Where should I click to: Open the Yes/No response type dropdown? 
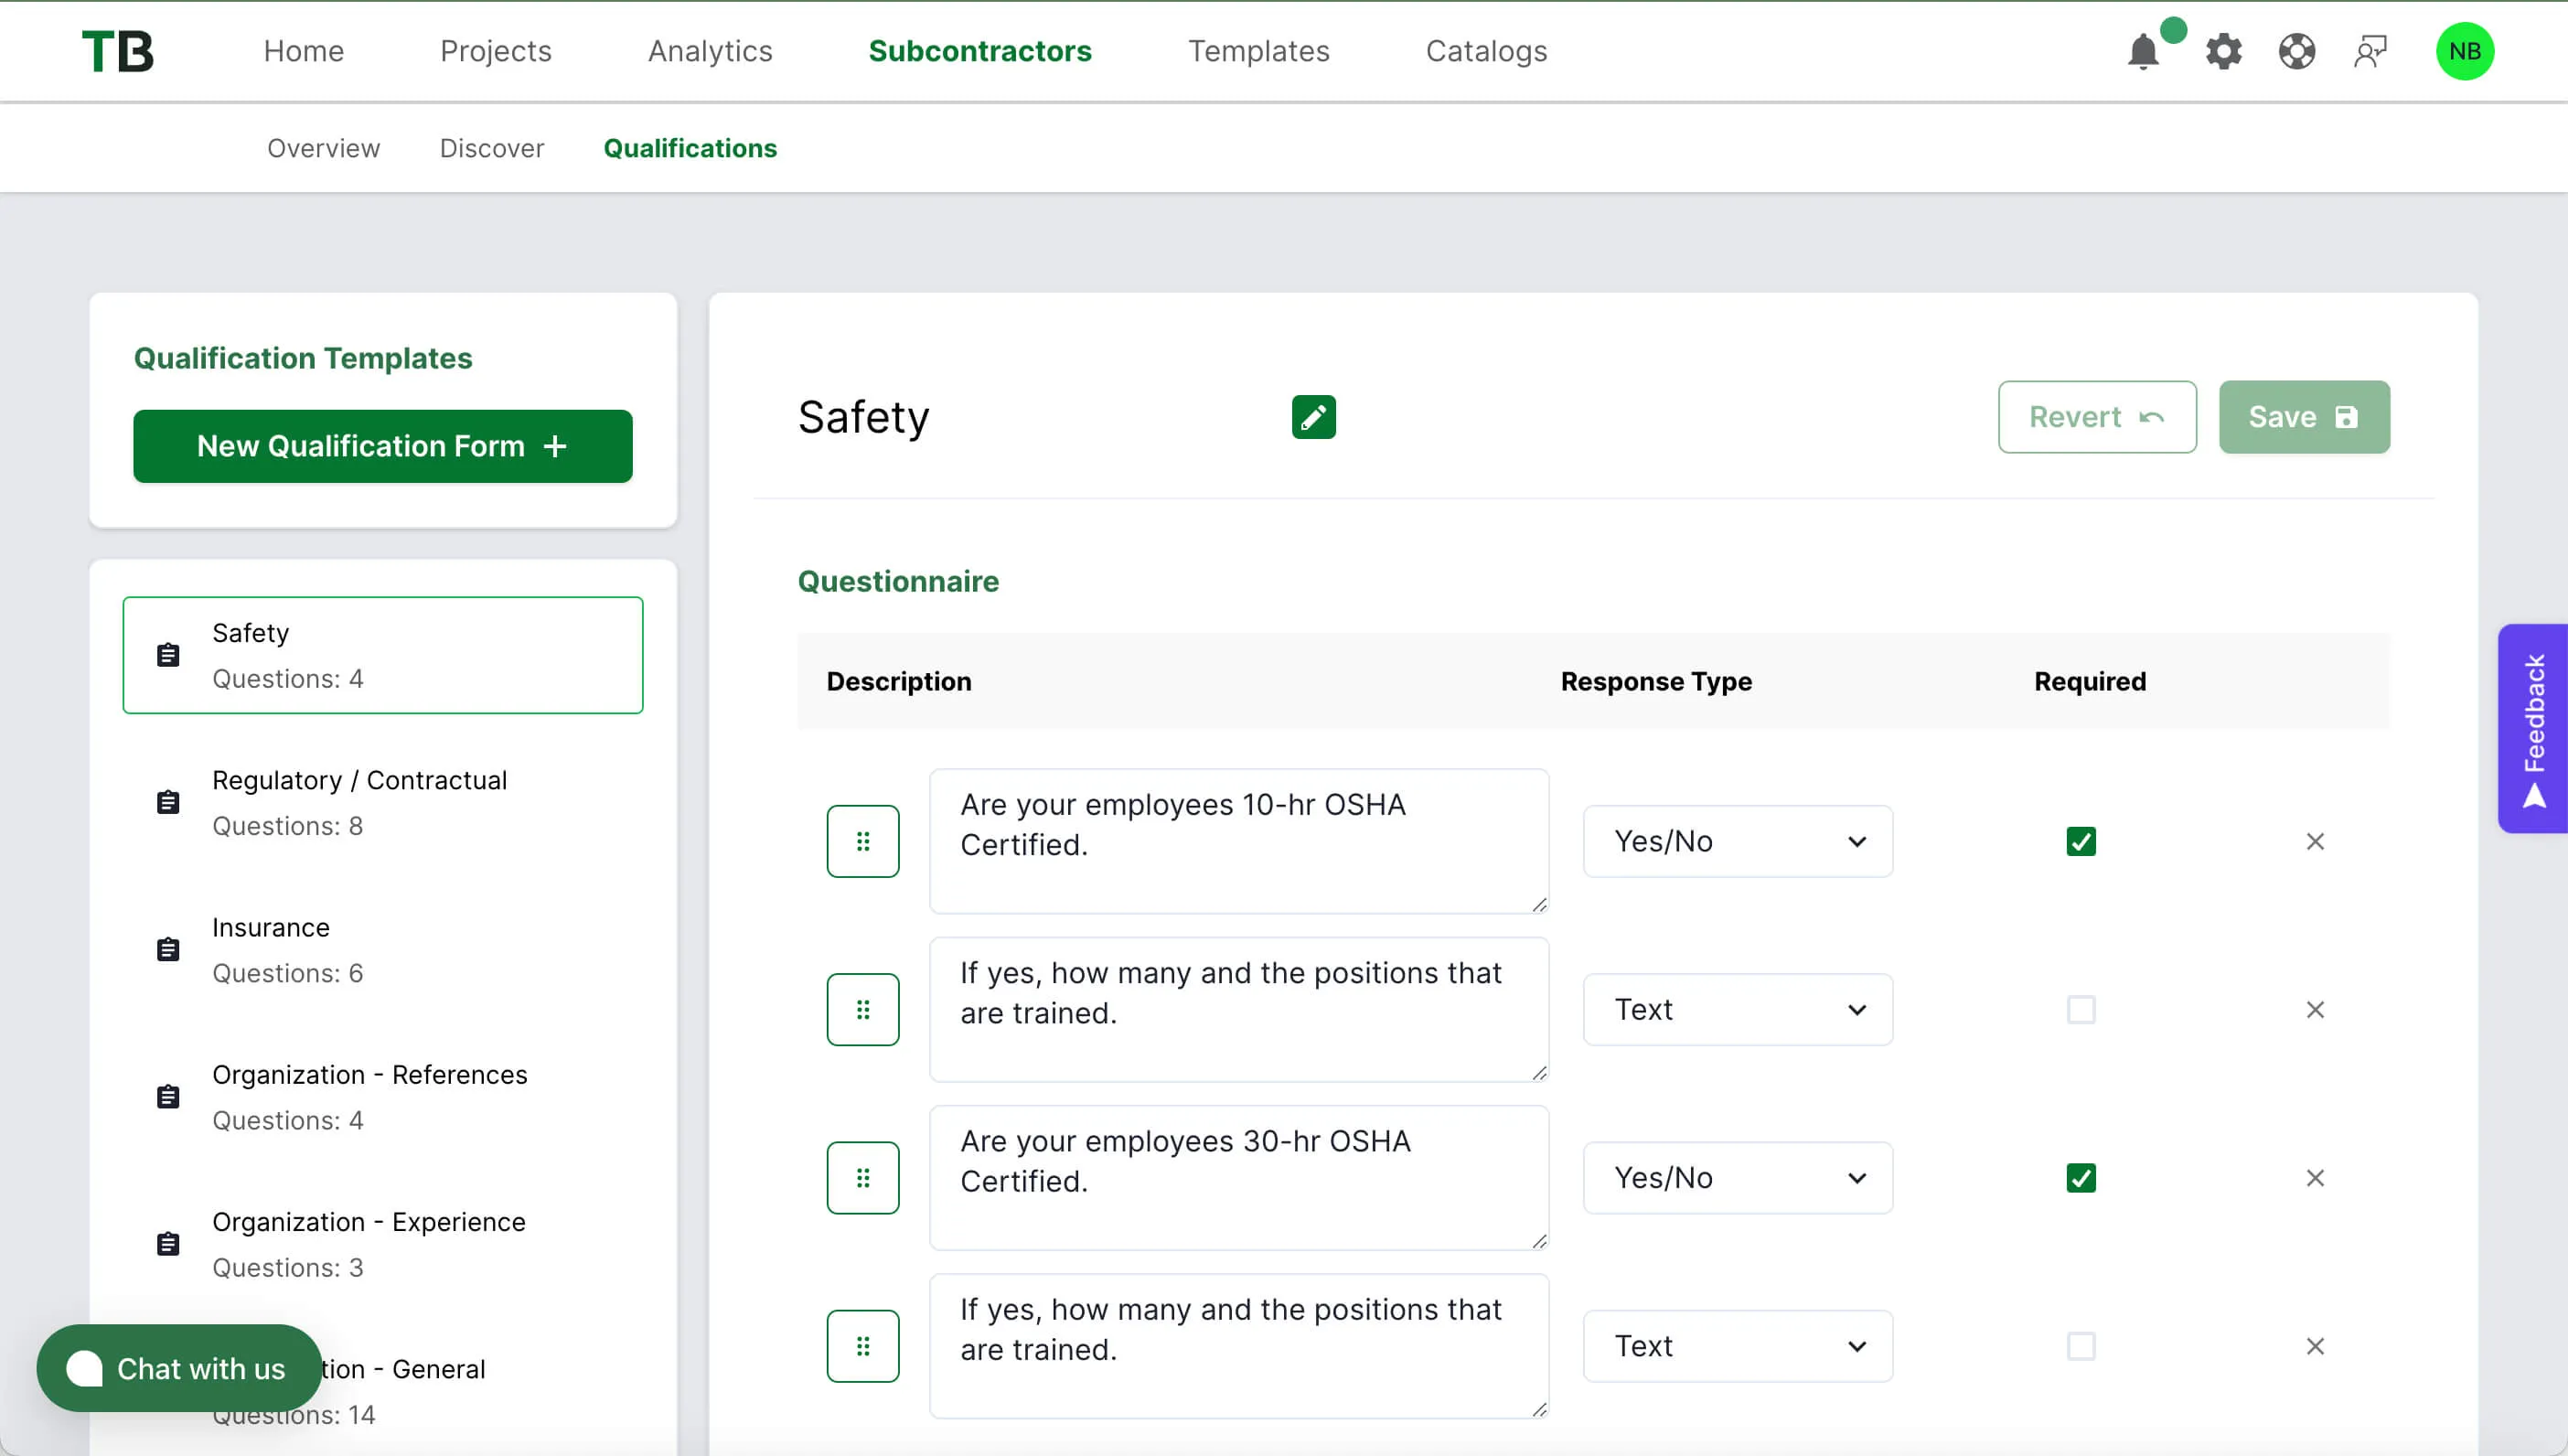pyautogui.click(x=1738, y=841)
